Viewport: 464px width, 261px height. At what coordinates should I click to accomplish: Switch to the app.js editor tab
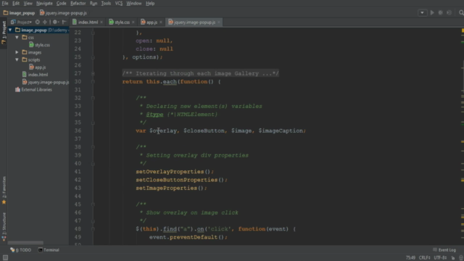tap(152, 22)
